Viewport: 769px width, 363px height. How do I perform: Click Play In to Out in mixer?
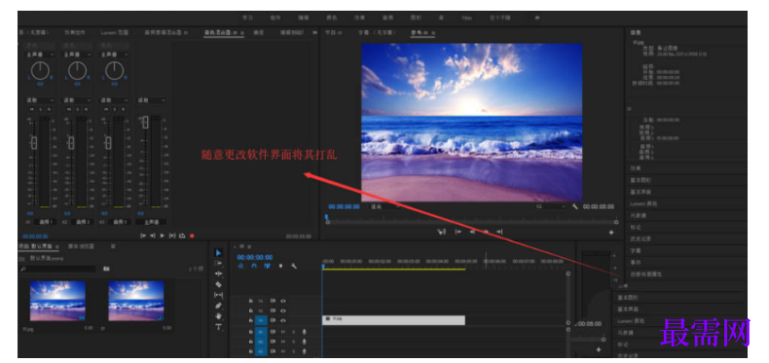pos(172,236)
